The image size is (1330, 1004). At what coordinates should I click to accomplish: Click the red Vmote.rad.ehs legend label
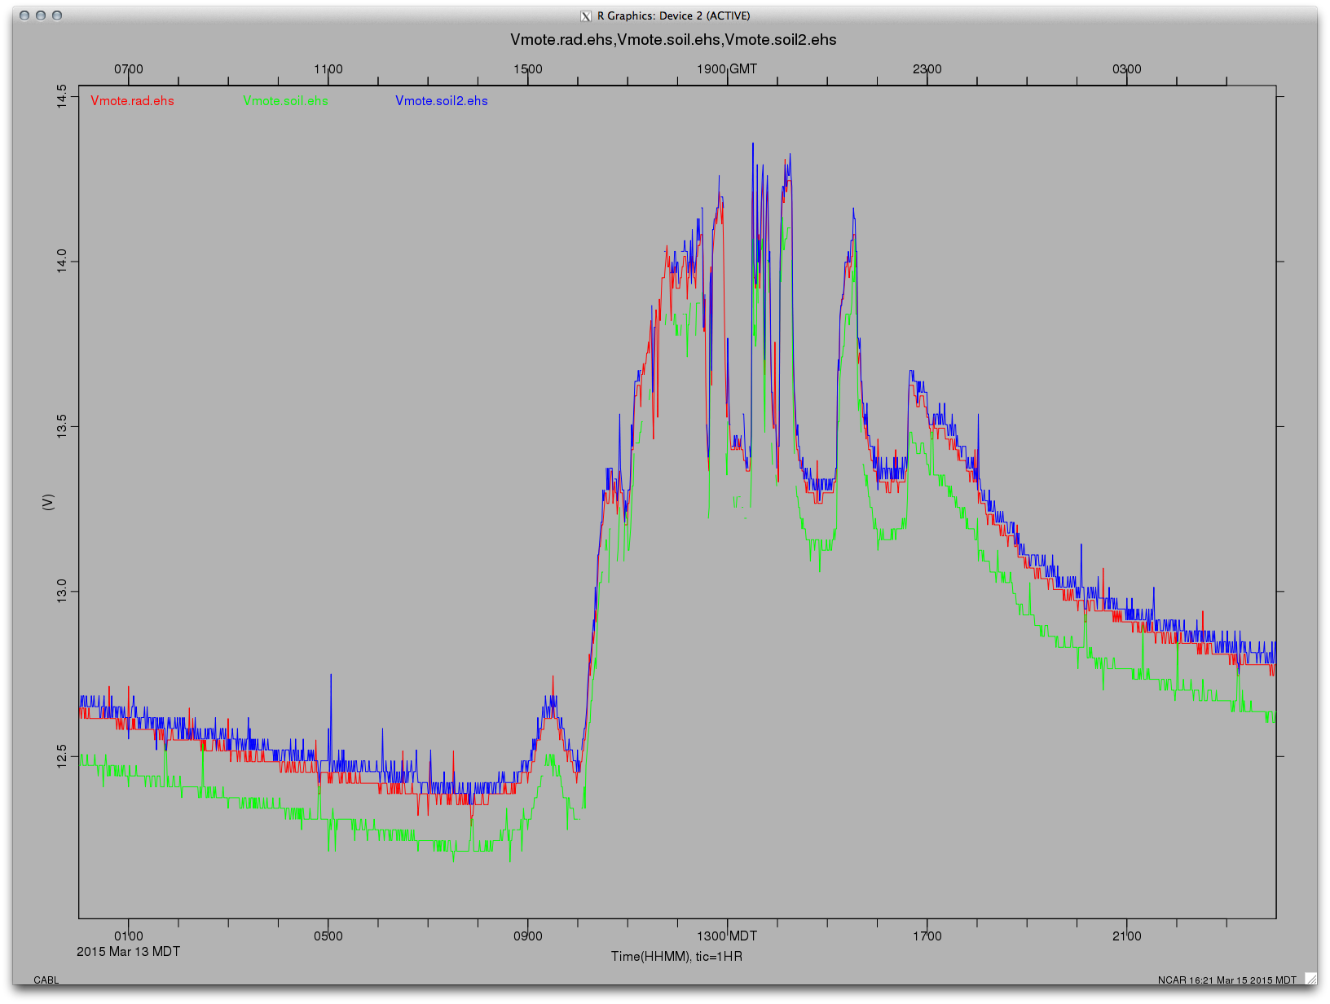[x=132, y=101]
